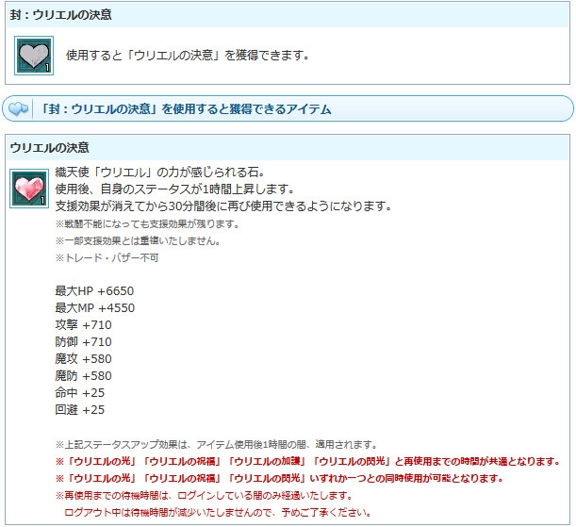Click stat 防御 +710
The width and height of the screenshot is (576, 527).
point(83,341)
